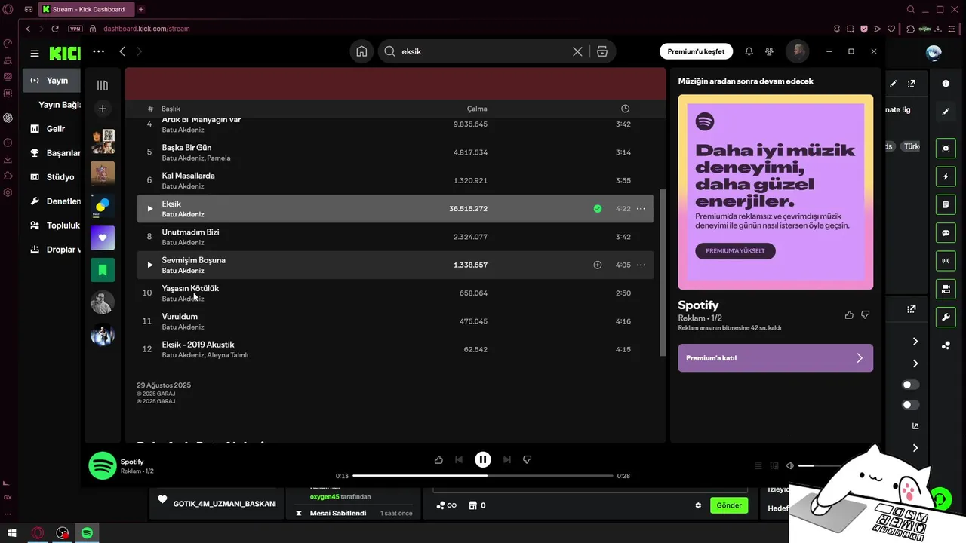Click PREMIUM'A YÜKSELT button in ad

click(735, 250)
